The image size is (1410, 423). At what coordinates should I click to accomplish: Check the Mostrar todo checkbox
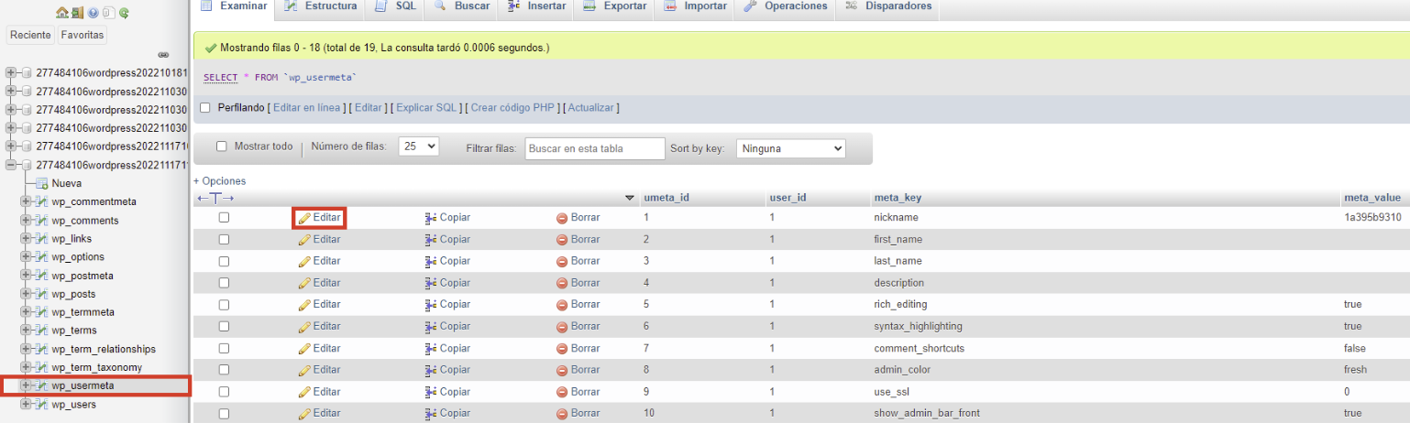(222, 146)
